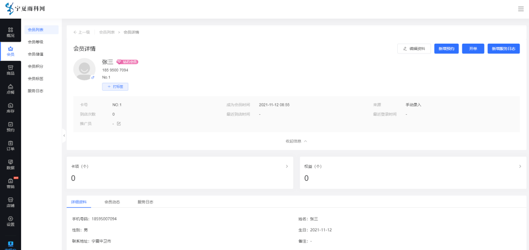Viewport: 529px width, 250px height.
Task: Go to 库存 inventory in sidebar
Action: (10, 108)
